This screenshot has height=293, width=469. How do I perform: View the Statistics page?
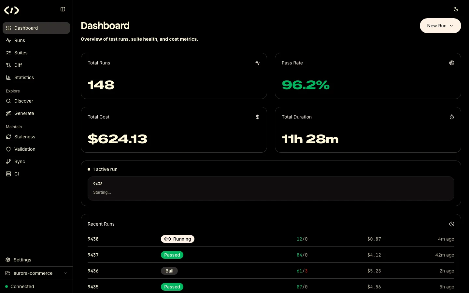point(23,77)
